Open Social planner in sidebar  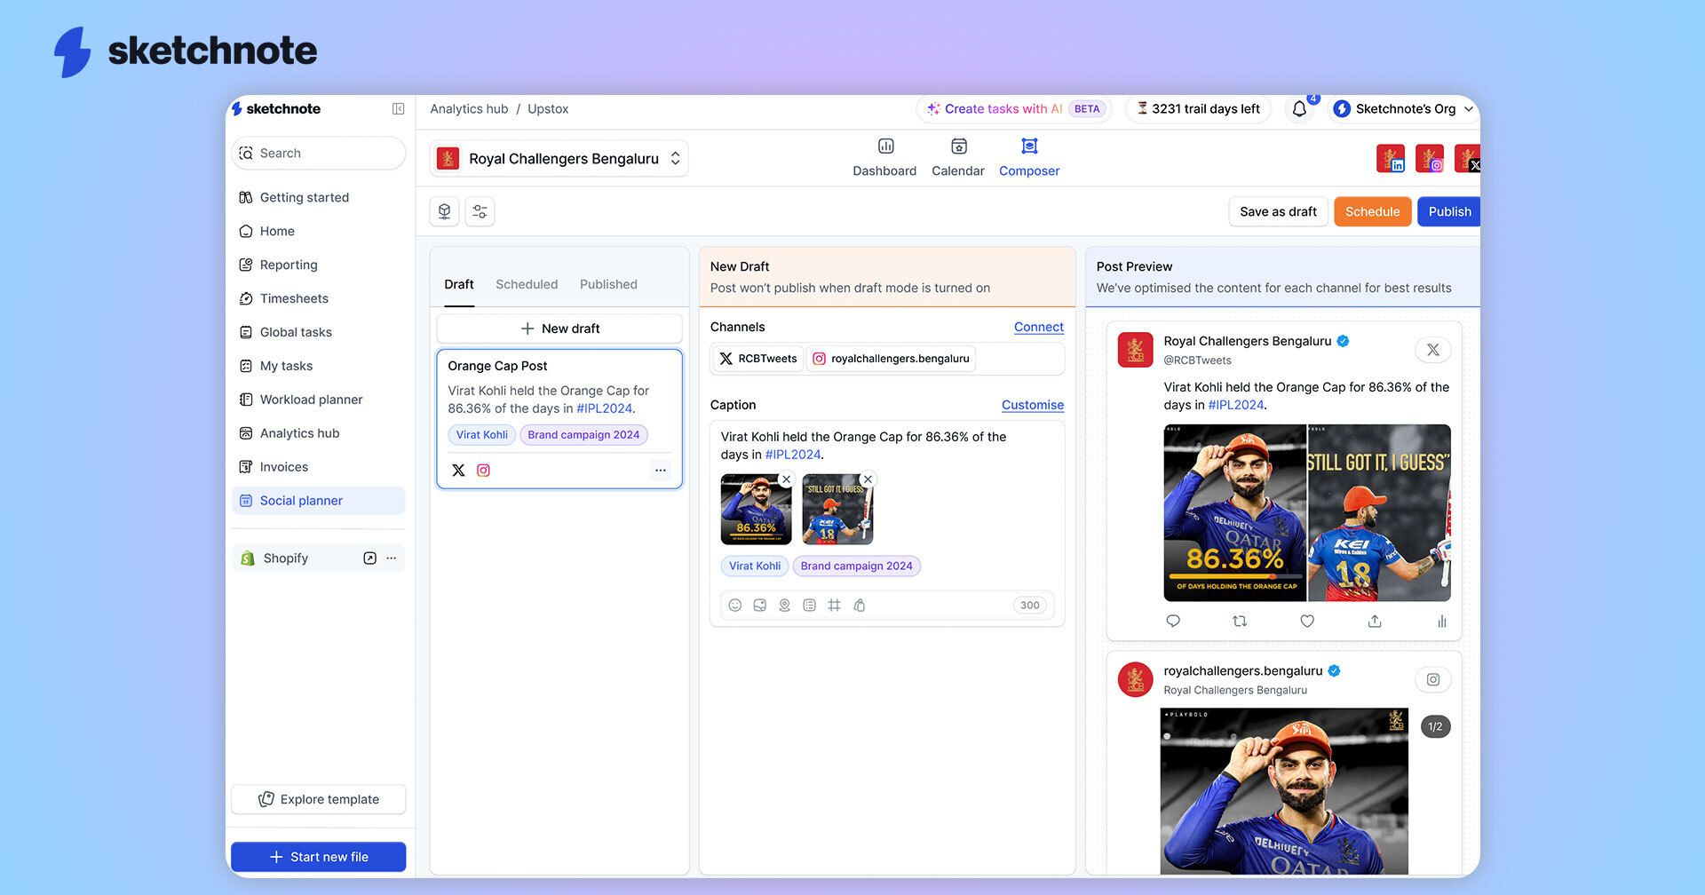[x=319, y=501]
